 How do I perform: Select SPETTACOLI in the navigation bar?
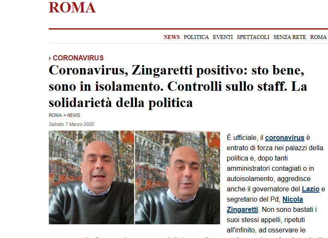click(253, 37)
